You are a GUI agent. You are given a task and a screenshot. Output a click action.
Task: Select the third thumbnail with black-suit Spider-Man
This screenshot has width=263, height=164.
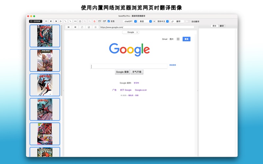pyautogui.click(x=45, y=85)
